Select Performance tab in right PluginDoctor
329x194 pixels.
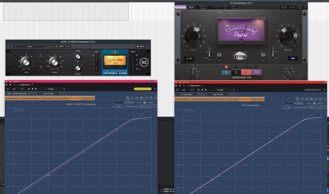click(257, 99)
